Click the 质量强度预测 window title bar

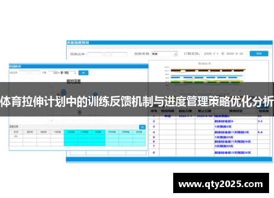pos(169,43)
